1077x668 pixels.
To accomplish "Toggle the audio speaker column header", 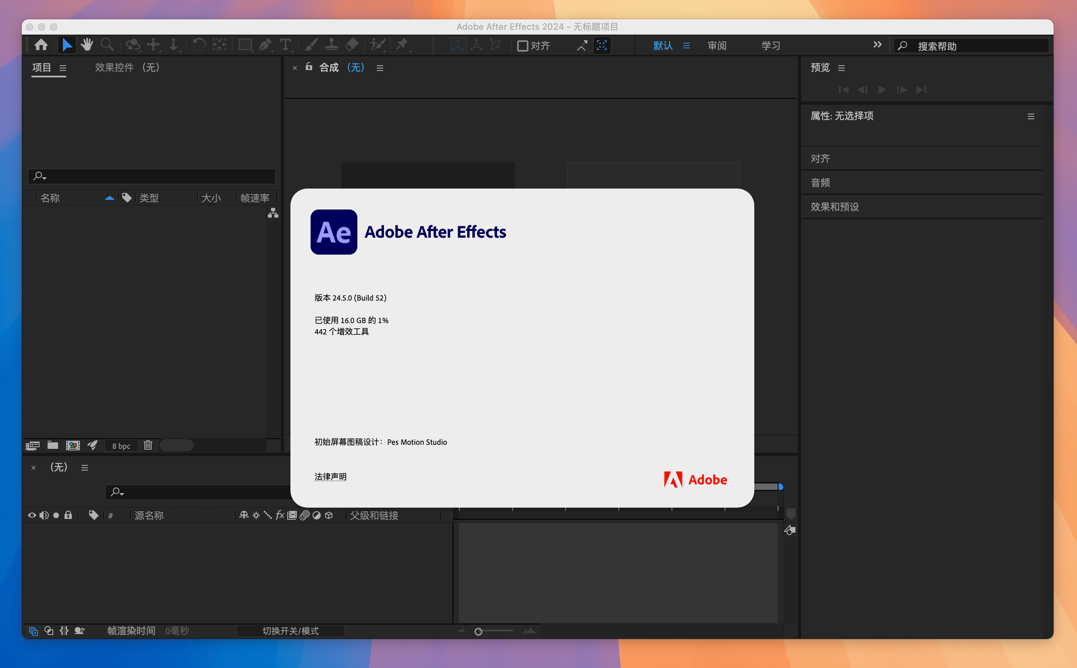I will (44, 515).
